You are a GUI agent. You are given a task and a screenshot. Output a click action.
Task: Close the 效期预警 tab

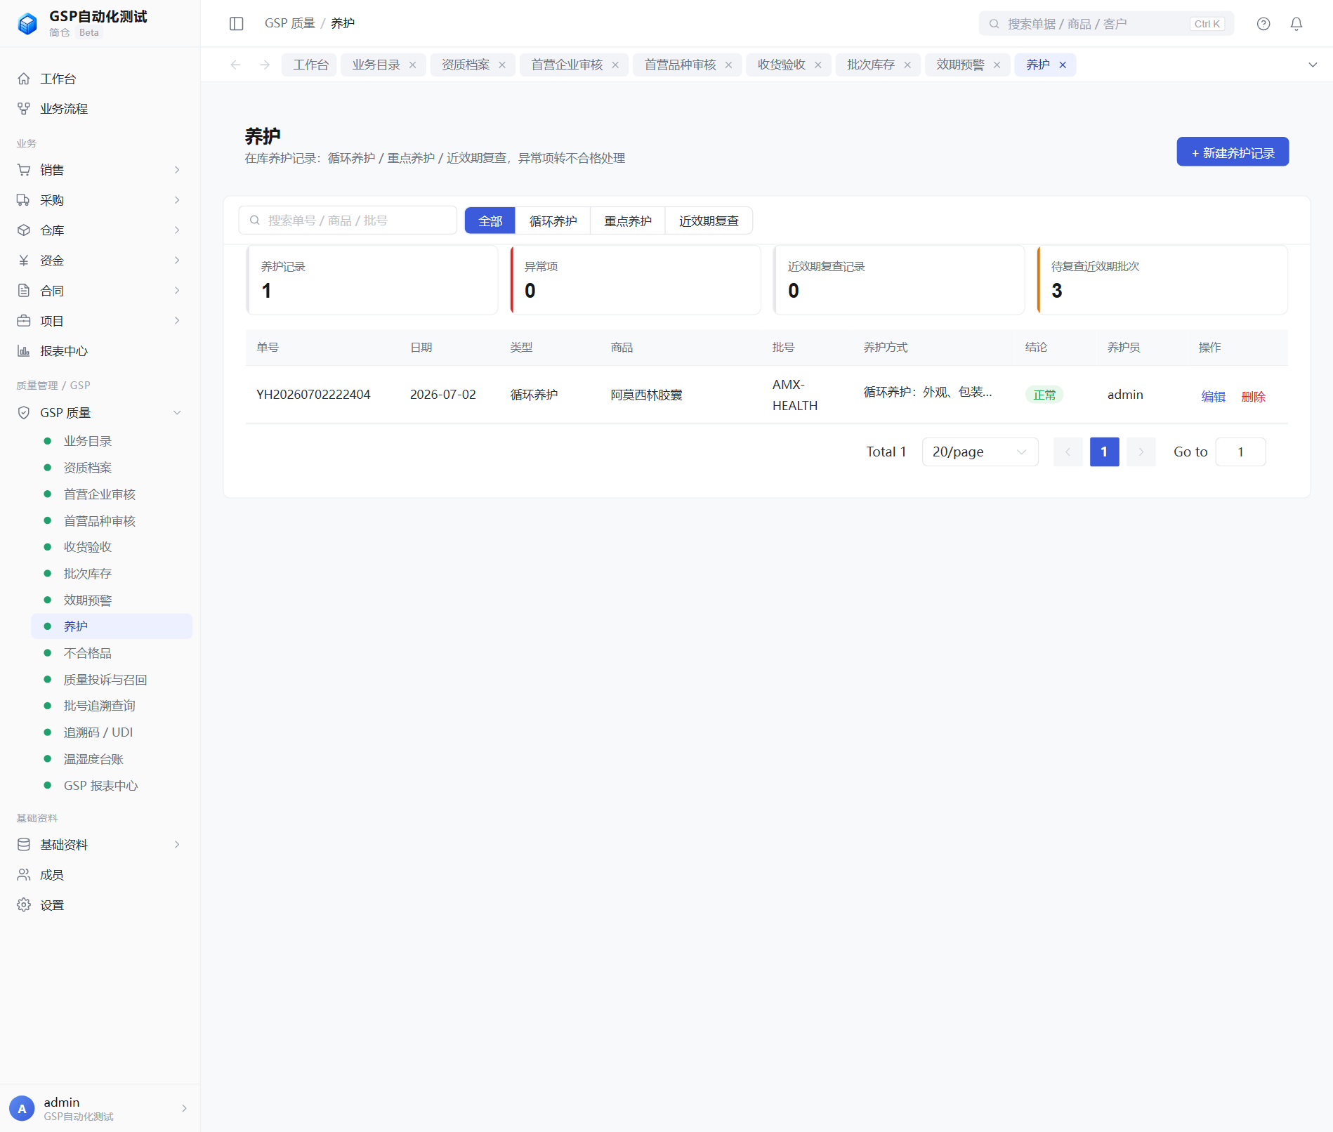pyautogui.click(x=997, y=65)
